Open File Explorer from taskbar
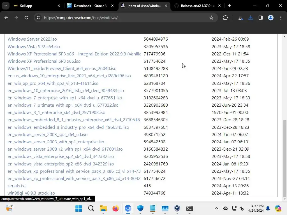The image size is (287, 215). coord(103,208)
